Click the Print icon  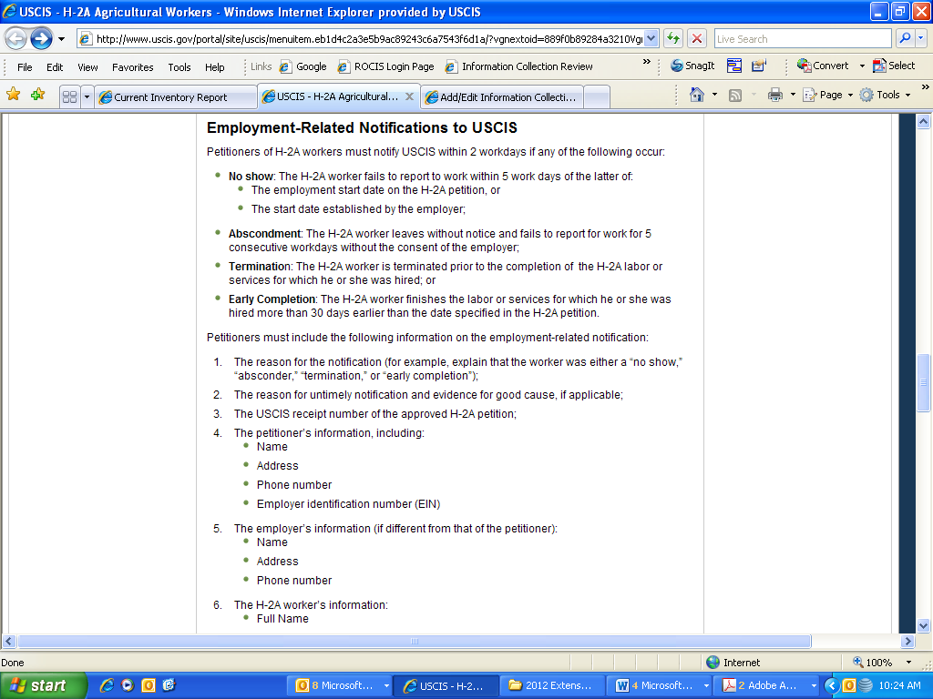774,95
